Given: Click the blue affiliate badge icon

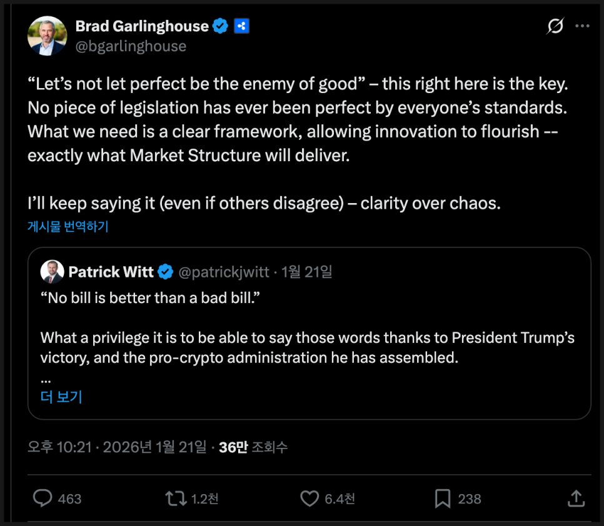Looking at the screenshot, I should [x=241, y=26].
